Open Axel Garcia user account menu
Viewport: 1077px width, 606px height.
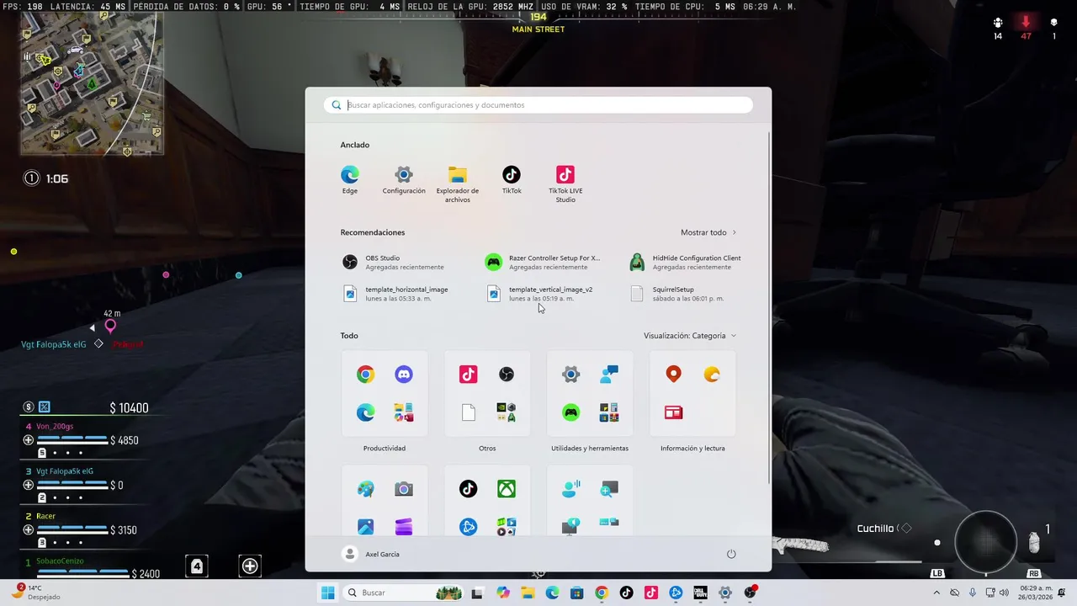click(371, 554)
